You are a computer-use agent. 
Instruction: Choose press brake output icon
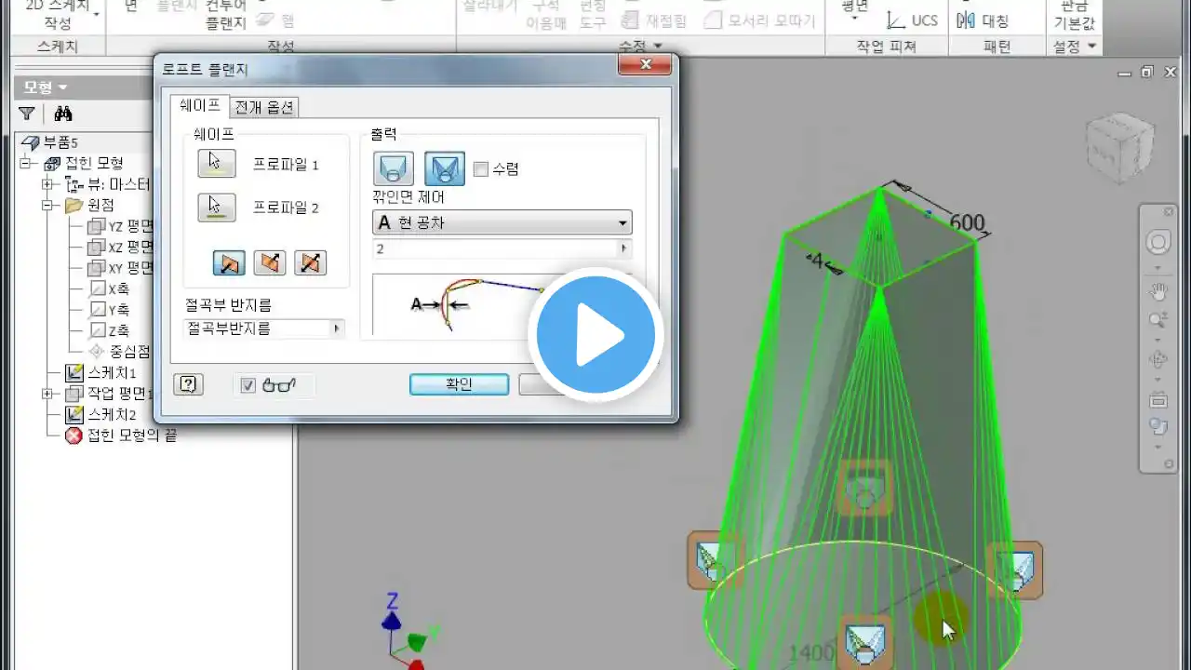pos(445,168)
